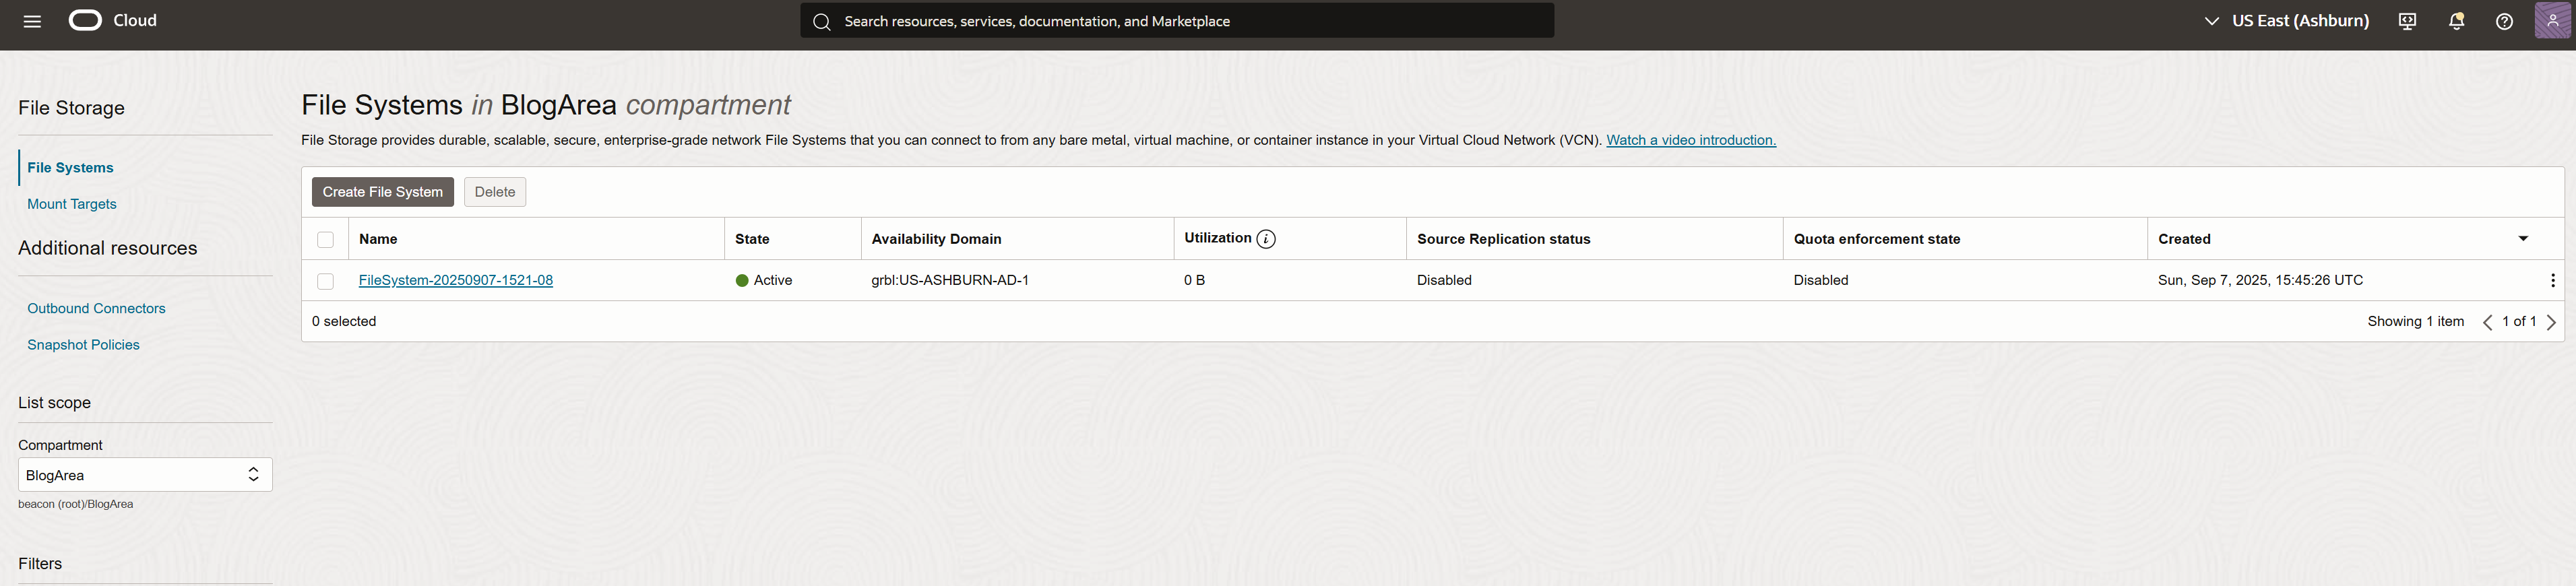Click the Delete button
This screenshot has width=2576, height=586.
coord(495,192)
